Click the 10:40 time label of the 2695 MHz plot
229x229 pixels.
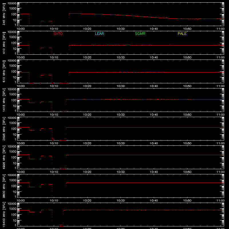pyautogui.click(x=154, y=143)
